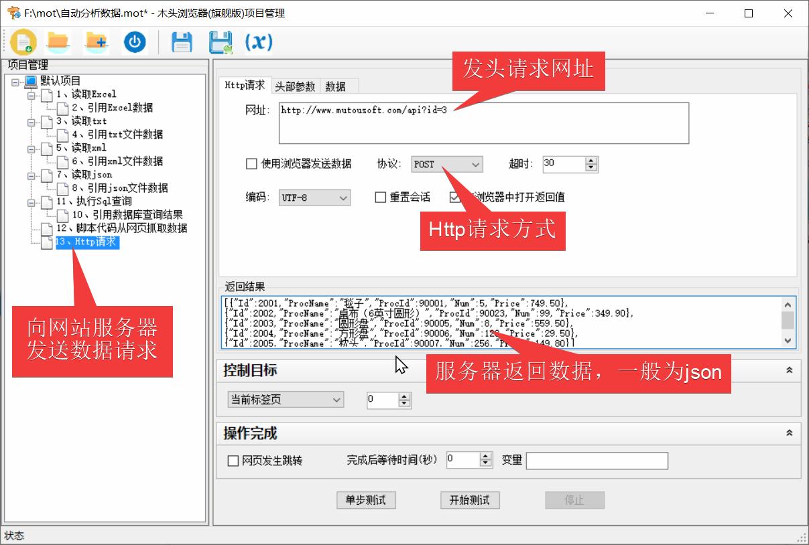Check the 重置会话 checkbox
The image size is (809, 545).
(380, 197)
